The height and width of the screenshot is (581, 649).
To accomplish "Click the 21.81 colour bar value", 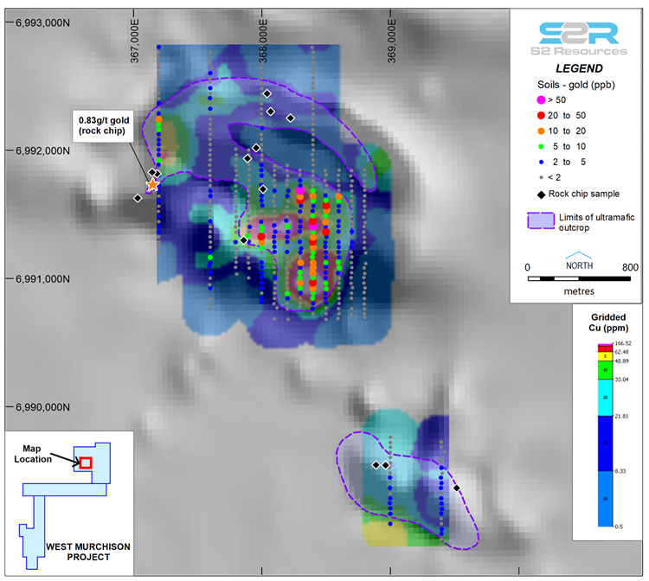I will pos(621,416).
